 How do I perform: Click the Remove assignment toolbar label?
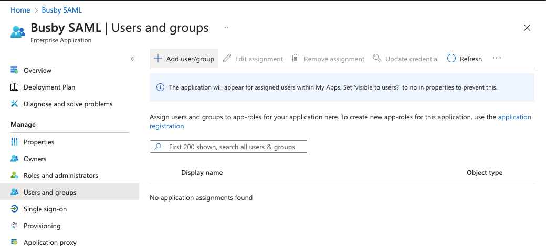334,59
